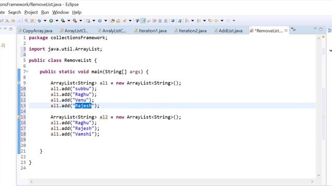
Task: Switch to the Iteration2.java tab
Action: [190, 31]
